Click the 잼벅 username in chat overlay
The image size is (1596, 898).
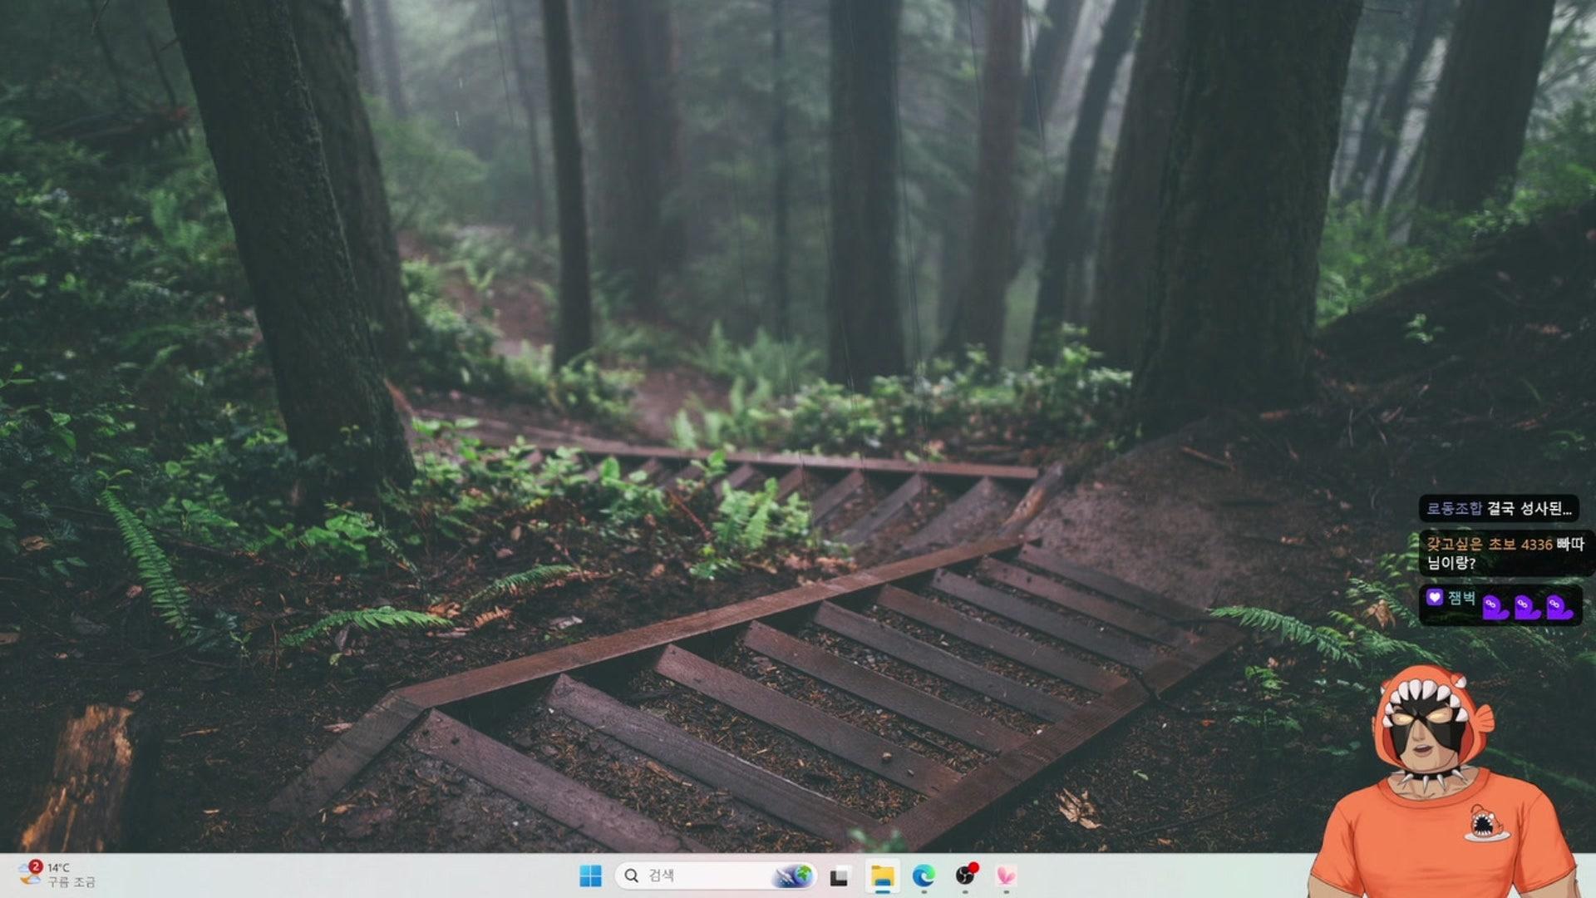coord(1461,598)
